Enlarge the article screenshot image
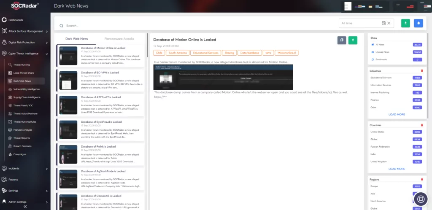Screen dimensions: 432x210 [223, 77]
